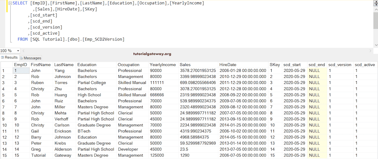Screen dimensions: 378x159
Task: Select the scd_start cell in Greg's row
Action: click(x=295, y=149)
